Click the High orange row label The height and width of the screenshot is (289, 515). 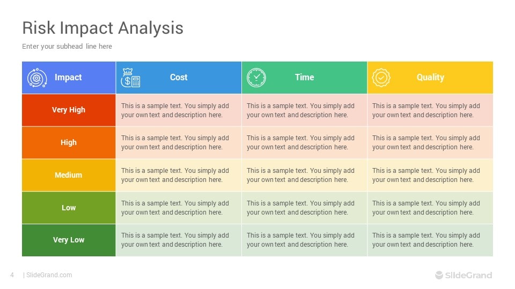click(x=69, y=142)
